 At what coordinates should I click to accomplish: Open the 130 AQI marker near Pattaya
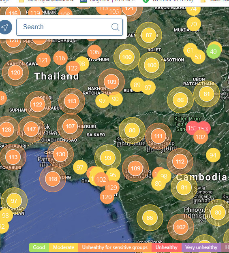pos(60,154)
